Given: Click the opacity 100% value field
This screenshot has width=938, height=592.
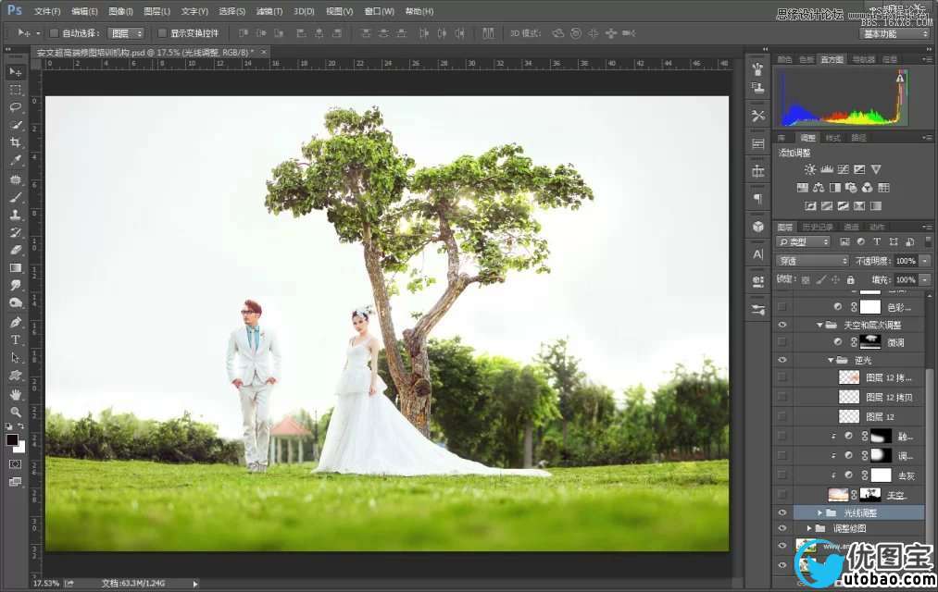Looking at the screenshot, I should (x=906, y=261).
